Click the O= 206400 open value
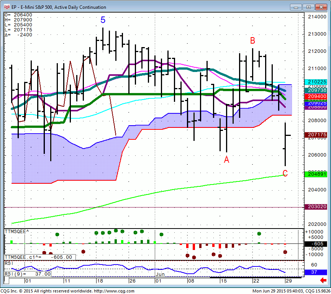This screenshot has width=331, height=294. coord(18,15)
